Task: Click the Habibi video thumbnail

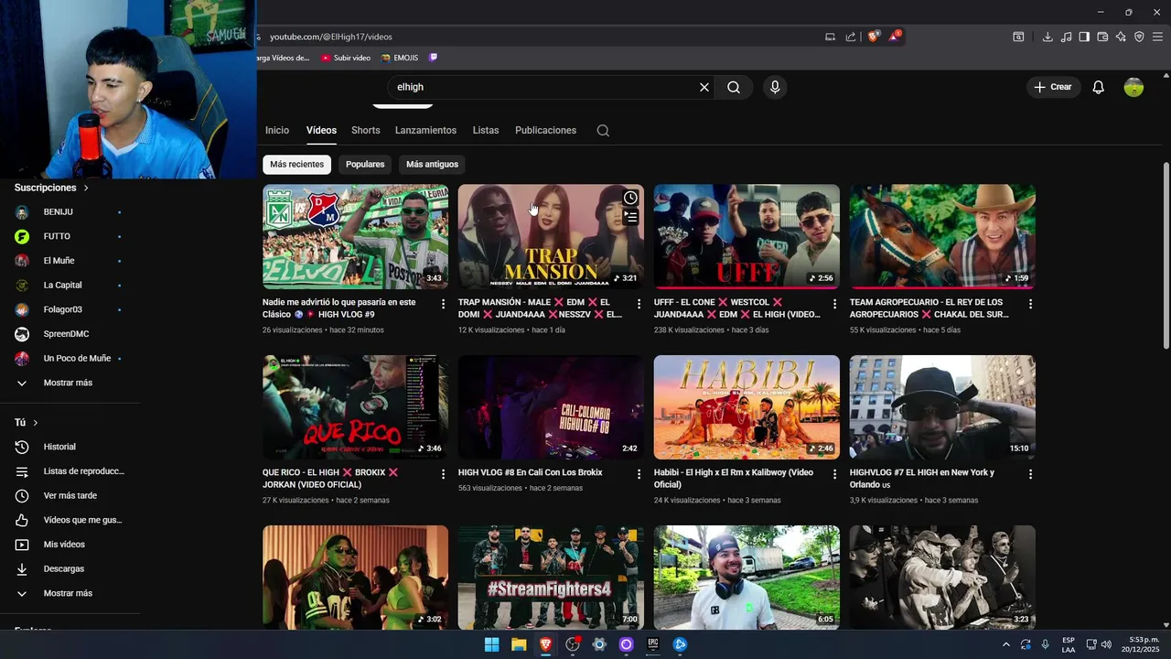Action: pyautogui.click(x=747, y=407)
